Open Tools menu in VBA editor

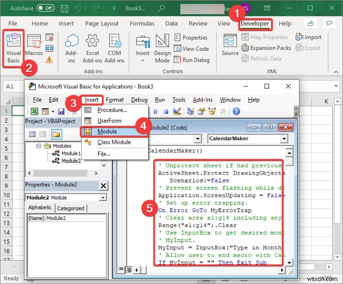[179, 100]
